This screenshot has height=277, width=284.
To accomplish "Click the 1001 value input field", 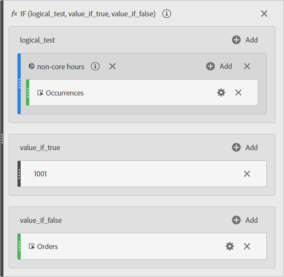I will (x=129, y=174).
